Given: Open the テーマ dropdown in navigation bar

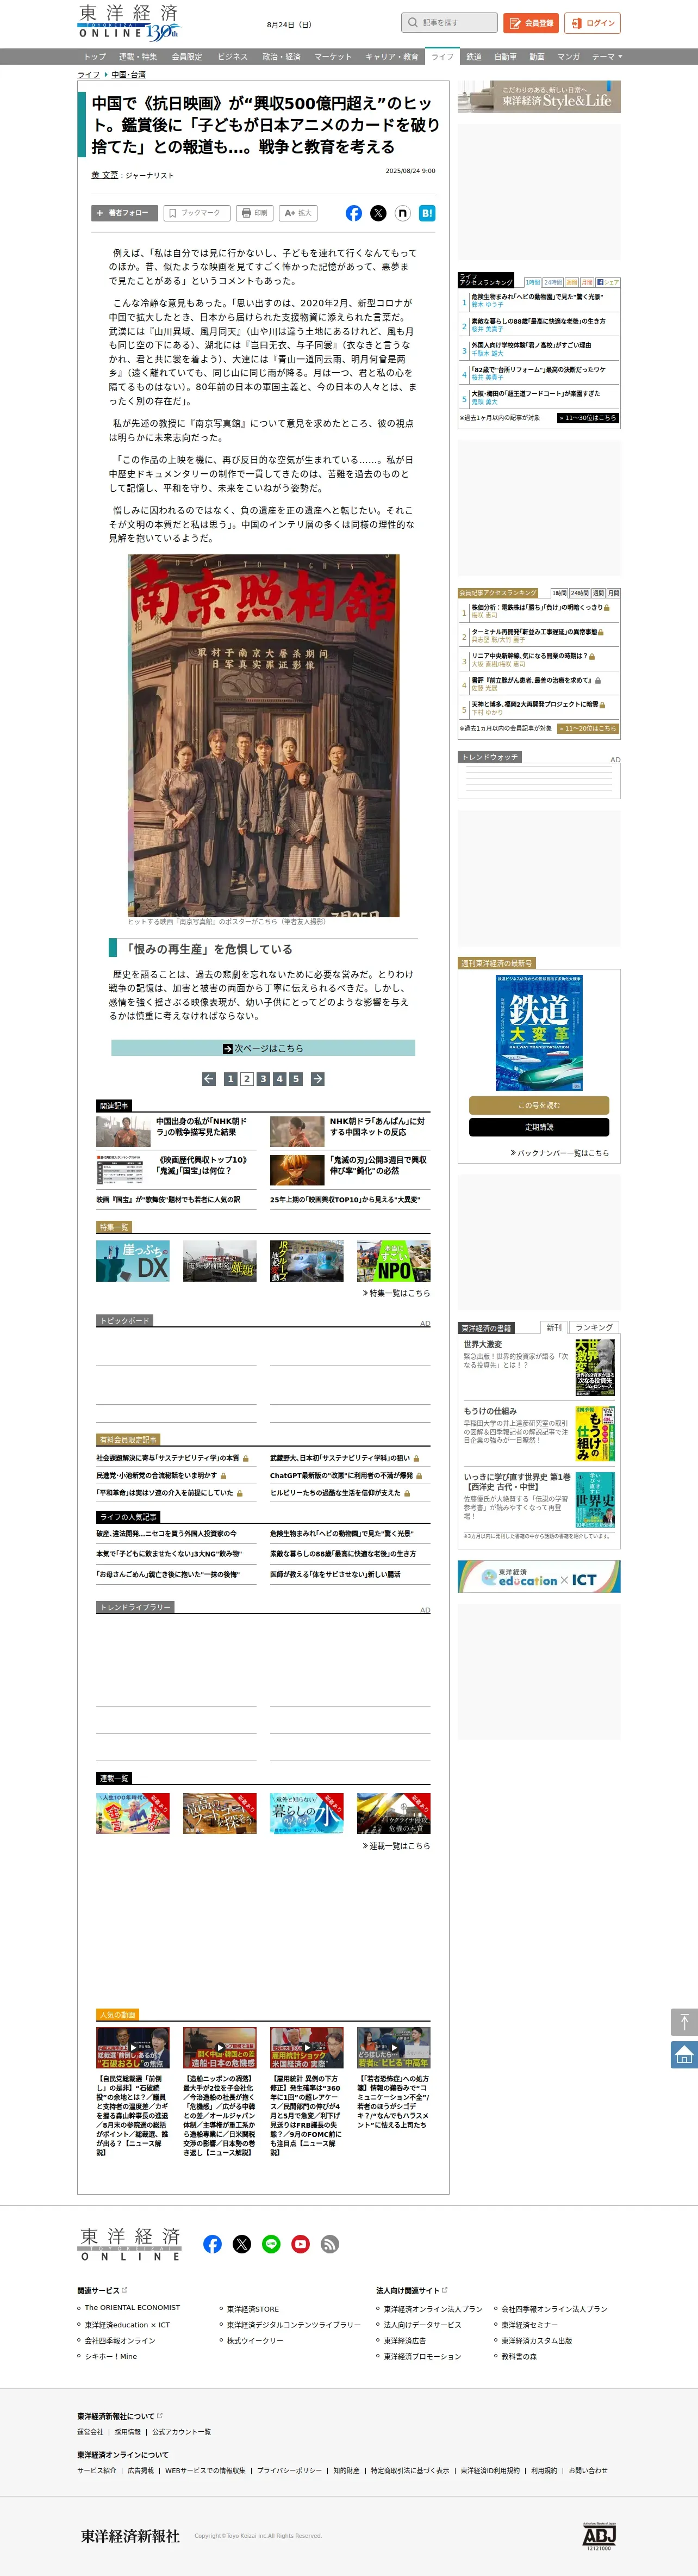Looking at the screenshot, I should [606, 57].
